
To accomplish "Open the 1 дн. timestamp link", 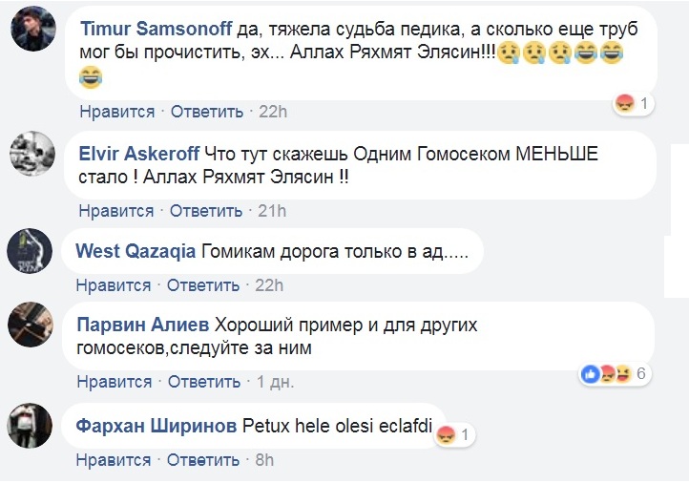I will point(275,382).
